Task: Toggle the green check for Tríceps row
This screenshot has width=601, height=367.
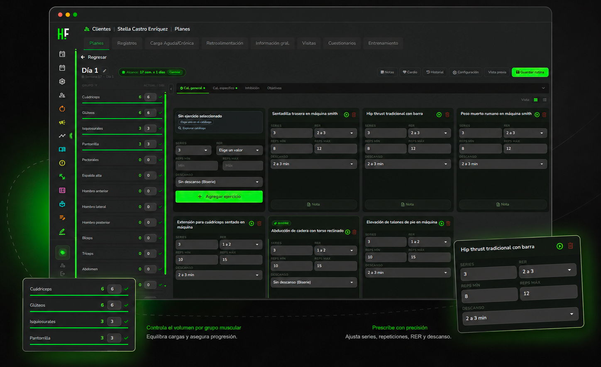Action: (161, 254)
